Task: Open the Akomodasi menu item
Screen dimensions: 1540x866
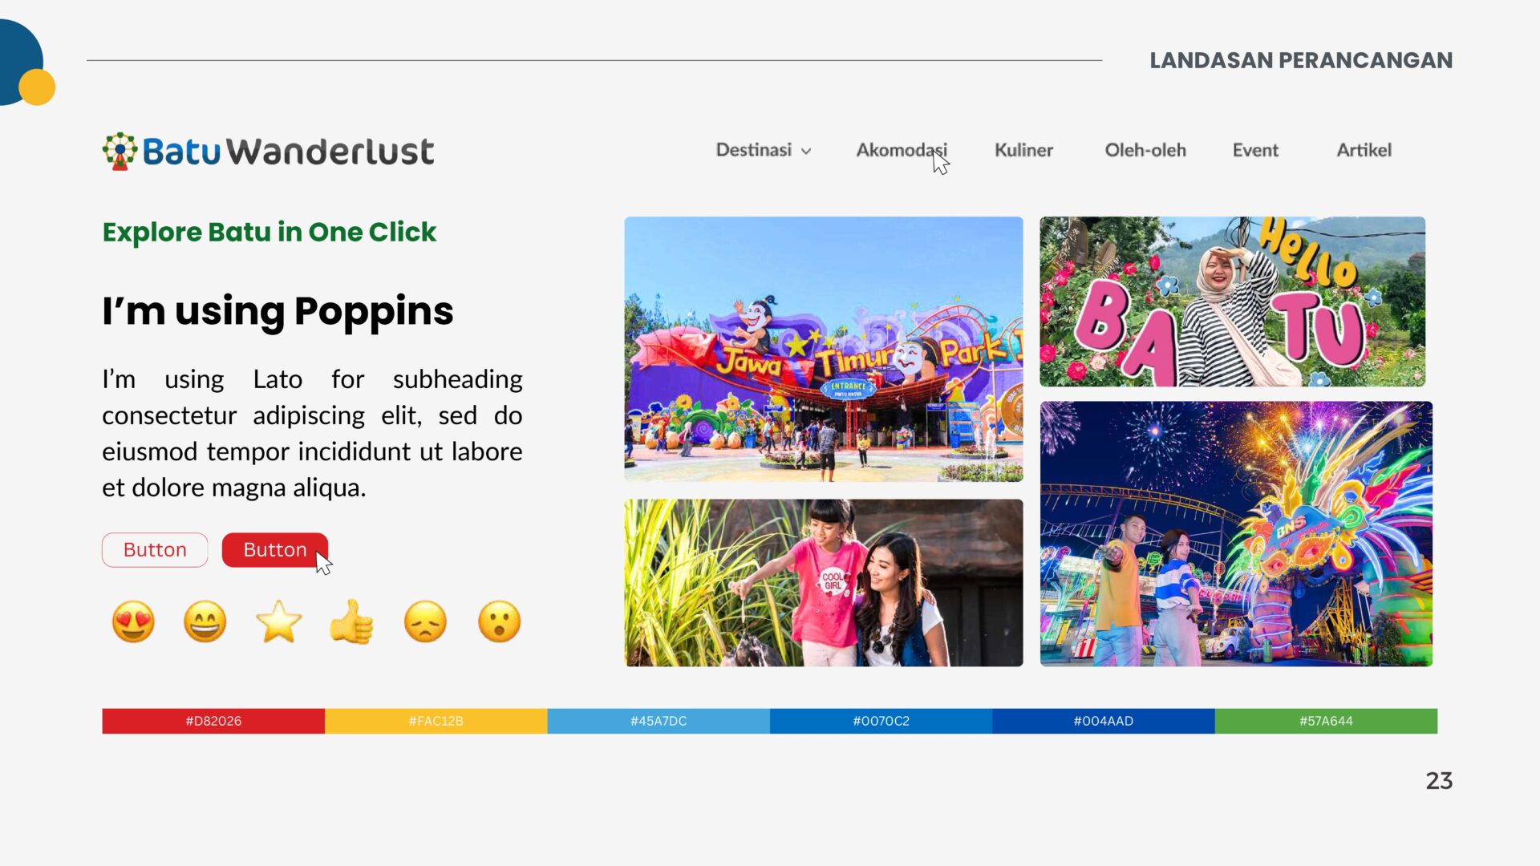Action: pyautogui.click(x=901, y=150)
